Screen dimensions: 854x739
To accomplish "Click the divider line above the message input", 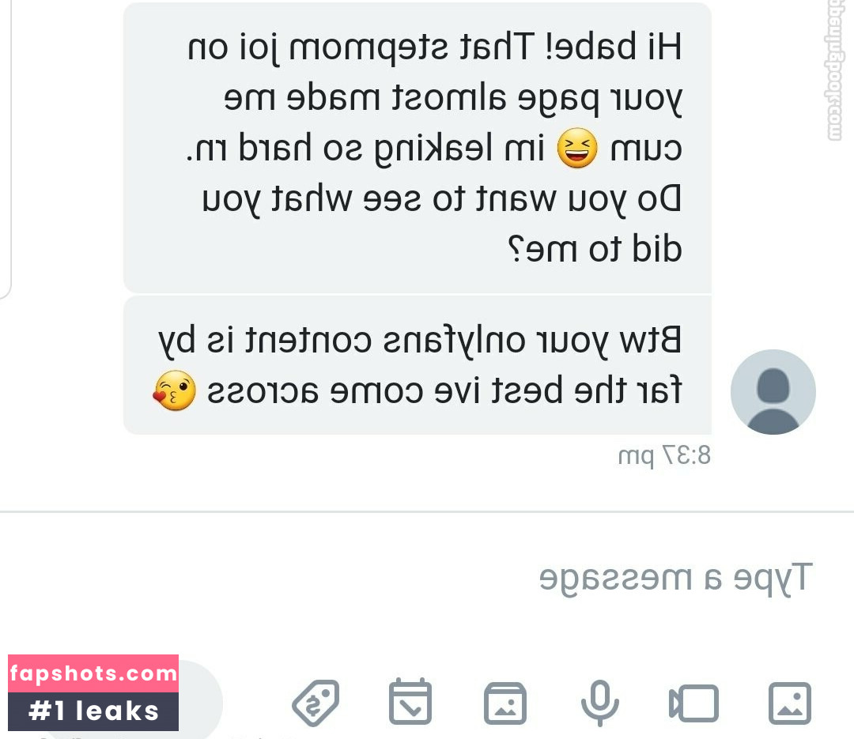I will pos(427,512).
